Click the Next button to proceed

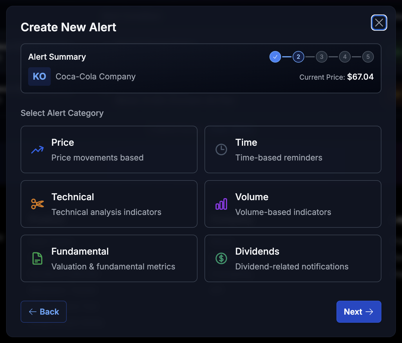tap(359, 312)
